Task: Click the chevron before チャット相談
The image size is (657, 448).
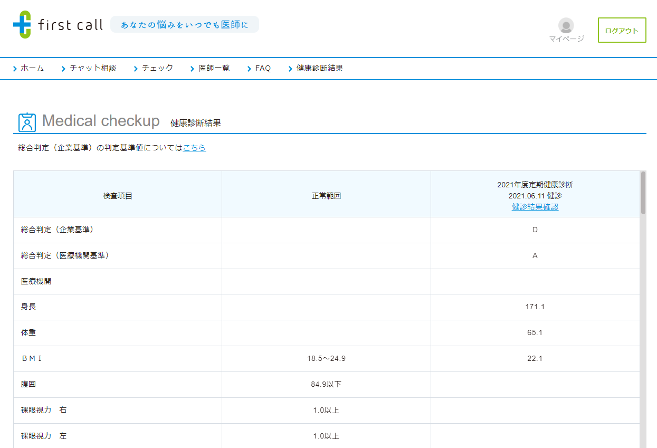Action: point(63,68)
